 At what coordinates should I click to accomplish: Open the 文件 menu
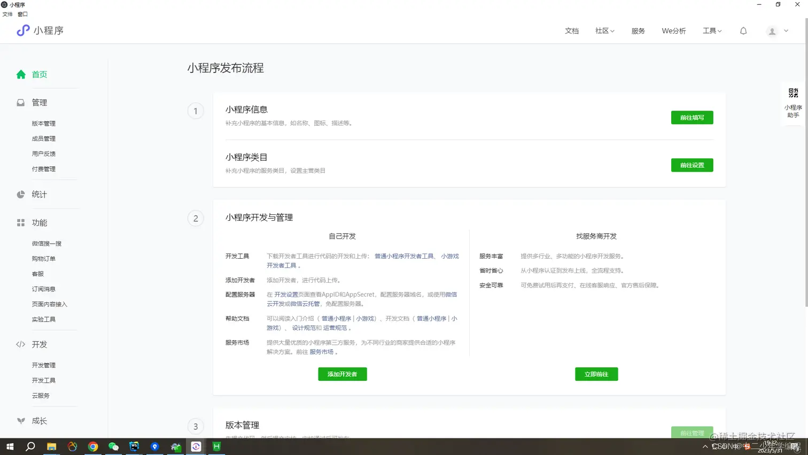coord(7,14)
